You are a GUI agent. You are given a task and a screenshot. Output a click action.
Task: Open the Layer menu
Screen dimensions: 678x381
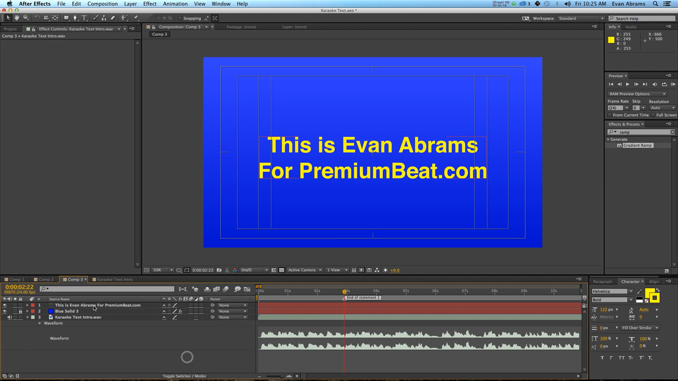pos(131,4)
